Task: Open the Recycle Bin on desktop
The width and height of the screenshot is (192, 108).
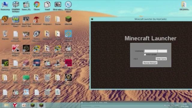Action: click(x=5, y=34)
